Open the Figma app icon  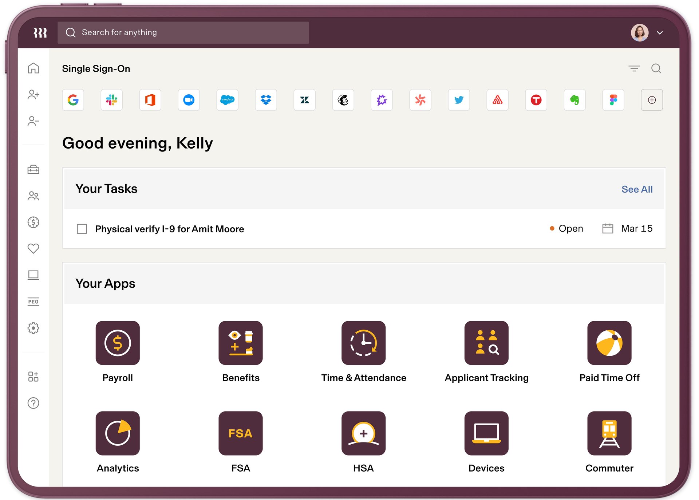[x=613, y=100]
